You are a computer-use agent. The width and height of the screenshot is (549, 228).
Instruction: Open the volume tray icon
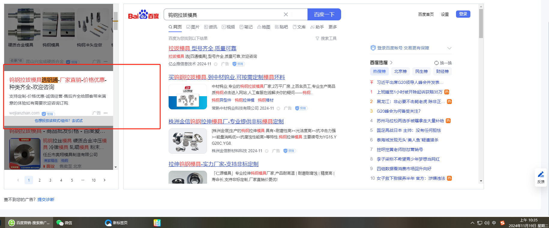[x=487, y=223]
